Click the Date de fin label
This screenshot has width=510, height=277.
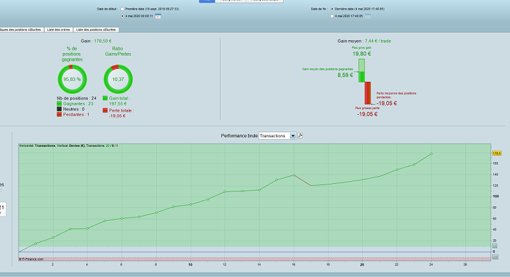(x=319, y=9)
